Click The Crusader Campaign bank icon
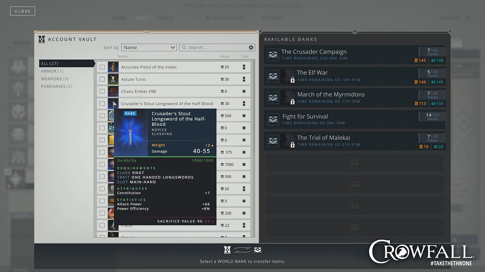Image resolution: width=485 pixels, height=272 pixels. (x=273, y=55)
